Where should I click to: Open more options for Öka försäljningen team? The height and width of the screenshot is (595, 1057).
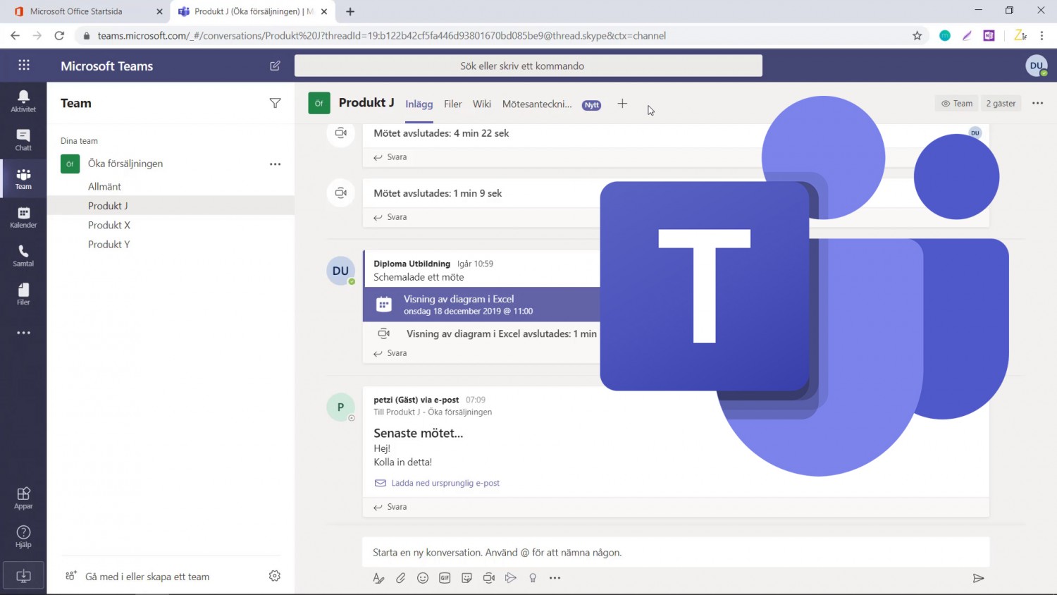[275, 164]
